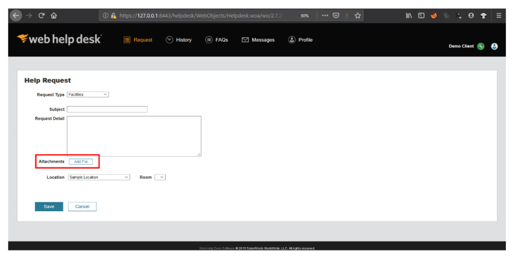The height and width of the screenshot is (258, 512).
Task: Expand the Request Type dropdown
Action: coord(88,94)
